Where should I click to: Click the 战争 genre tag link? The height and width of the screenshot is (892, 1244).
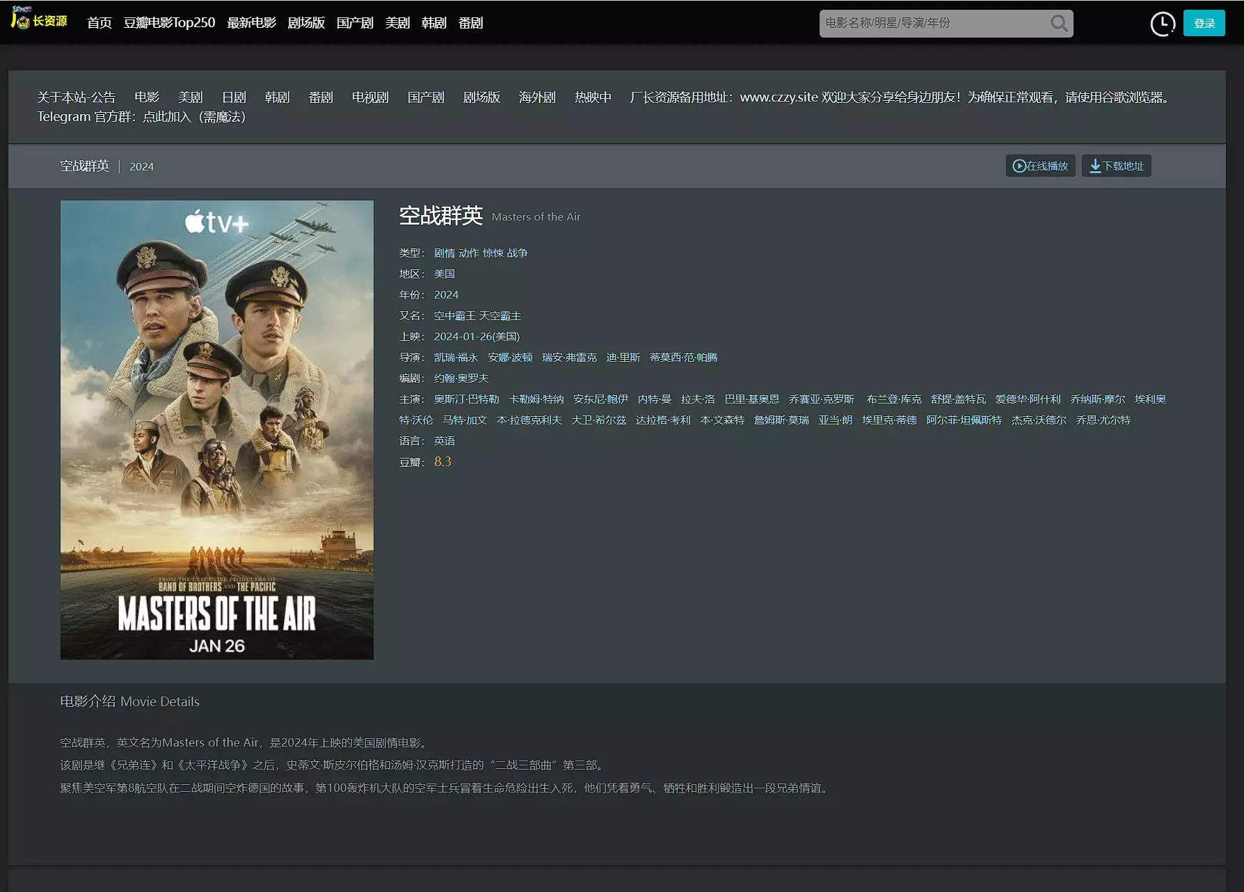[x=517, y=253]
